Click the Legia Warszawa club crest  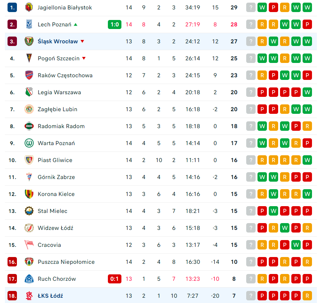[x=29, y=92]
